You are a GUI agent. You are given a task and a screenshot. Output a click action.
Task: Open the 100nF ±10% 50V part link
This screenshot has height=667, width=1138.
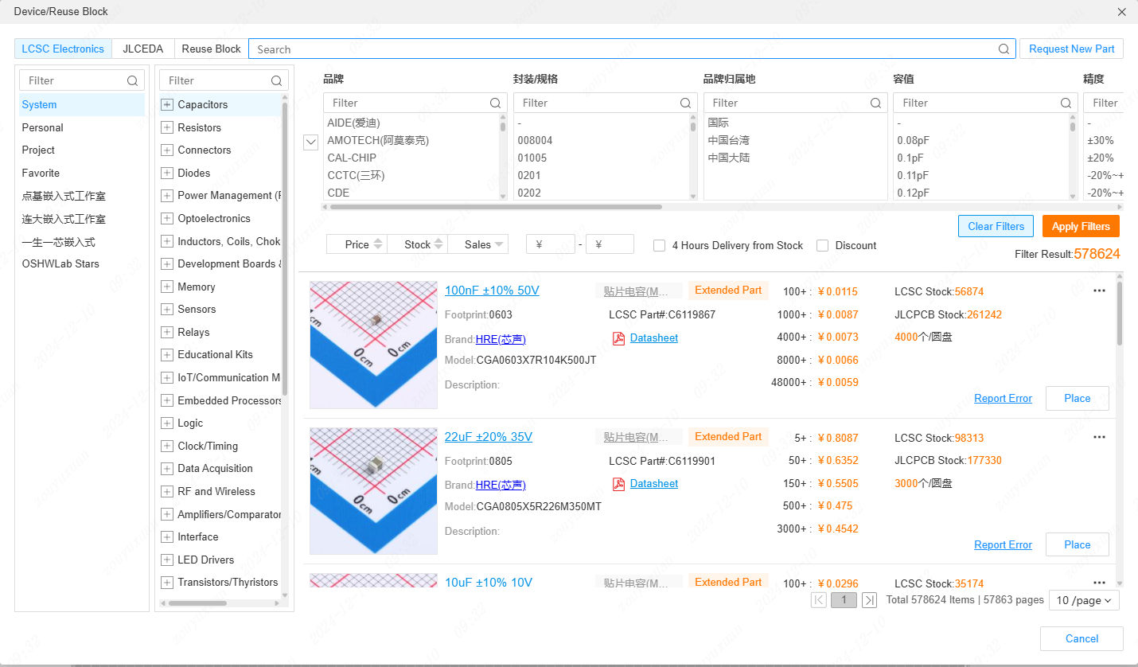(492, 291)
